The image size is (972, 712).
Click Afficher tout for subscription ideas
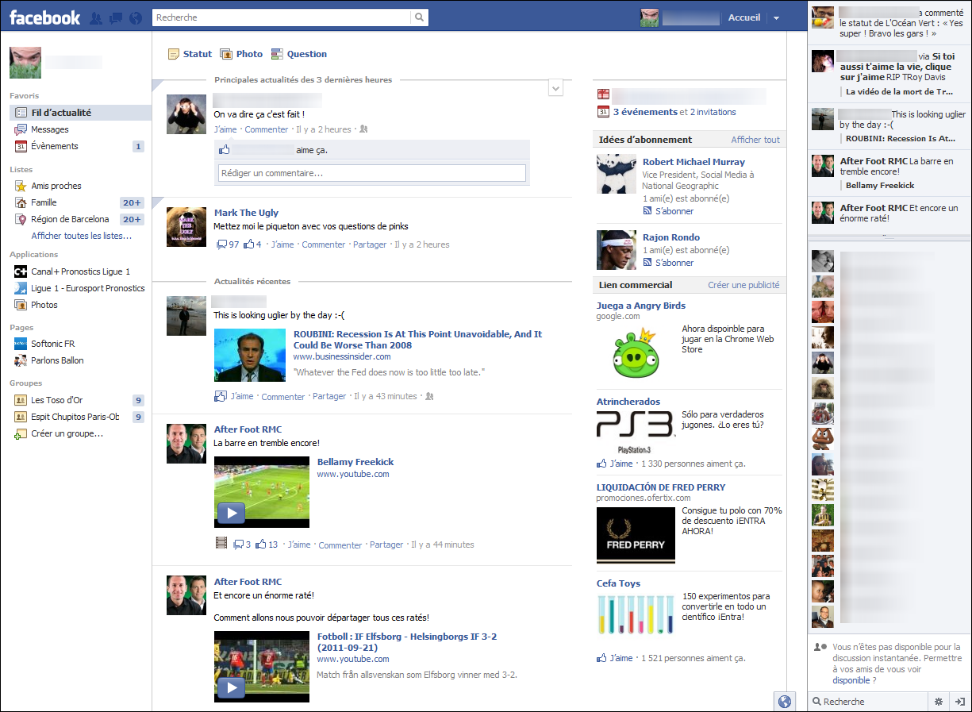(x=755, y=140)
